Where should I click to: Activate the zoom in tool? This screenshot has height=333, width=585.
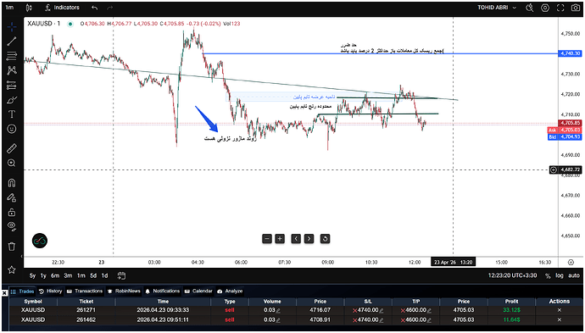[x=12, y=163]
